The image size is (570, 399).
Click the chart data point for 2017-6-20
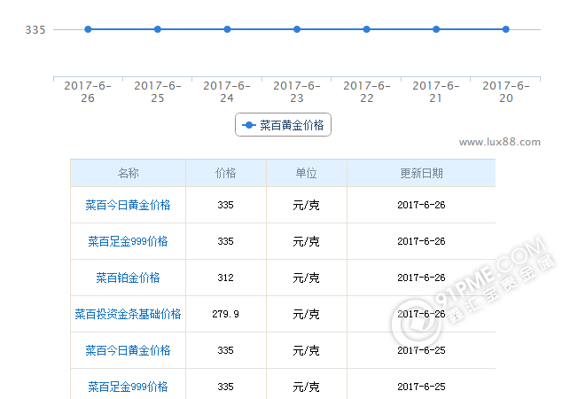click(505, 29)
